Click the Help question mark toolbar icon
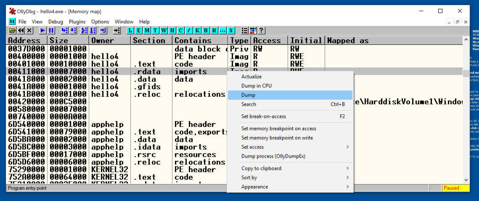The image size is (479, 201). [261, 31]
